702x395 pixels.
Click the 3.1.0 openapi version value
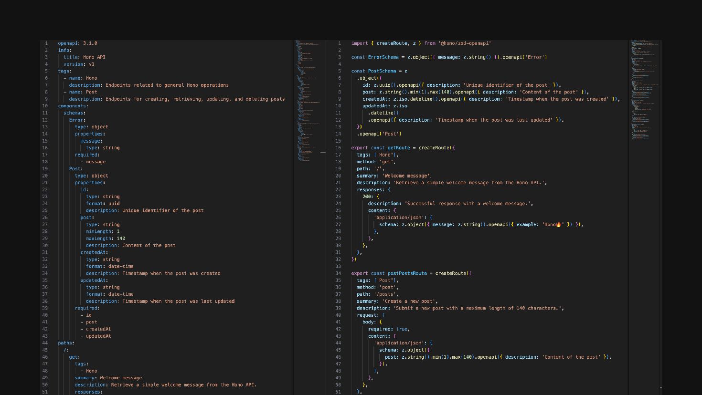(x=90, y=43)
